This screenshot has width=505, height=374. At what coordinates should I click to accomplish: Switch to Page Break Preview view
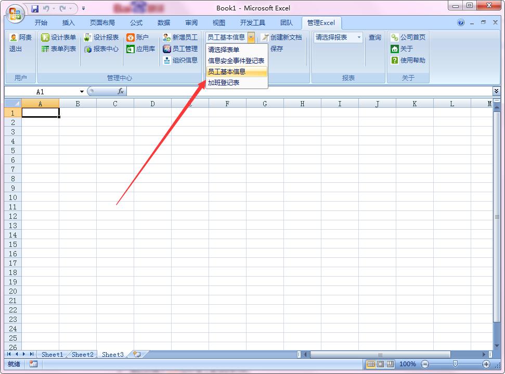[x=390, y=364]
